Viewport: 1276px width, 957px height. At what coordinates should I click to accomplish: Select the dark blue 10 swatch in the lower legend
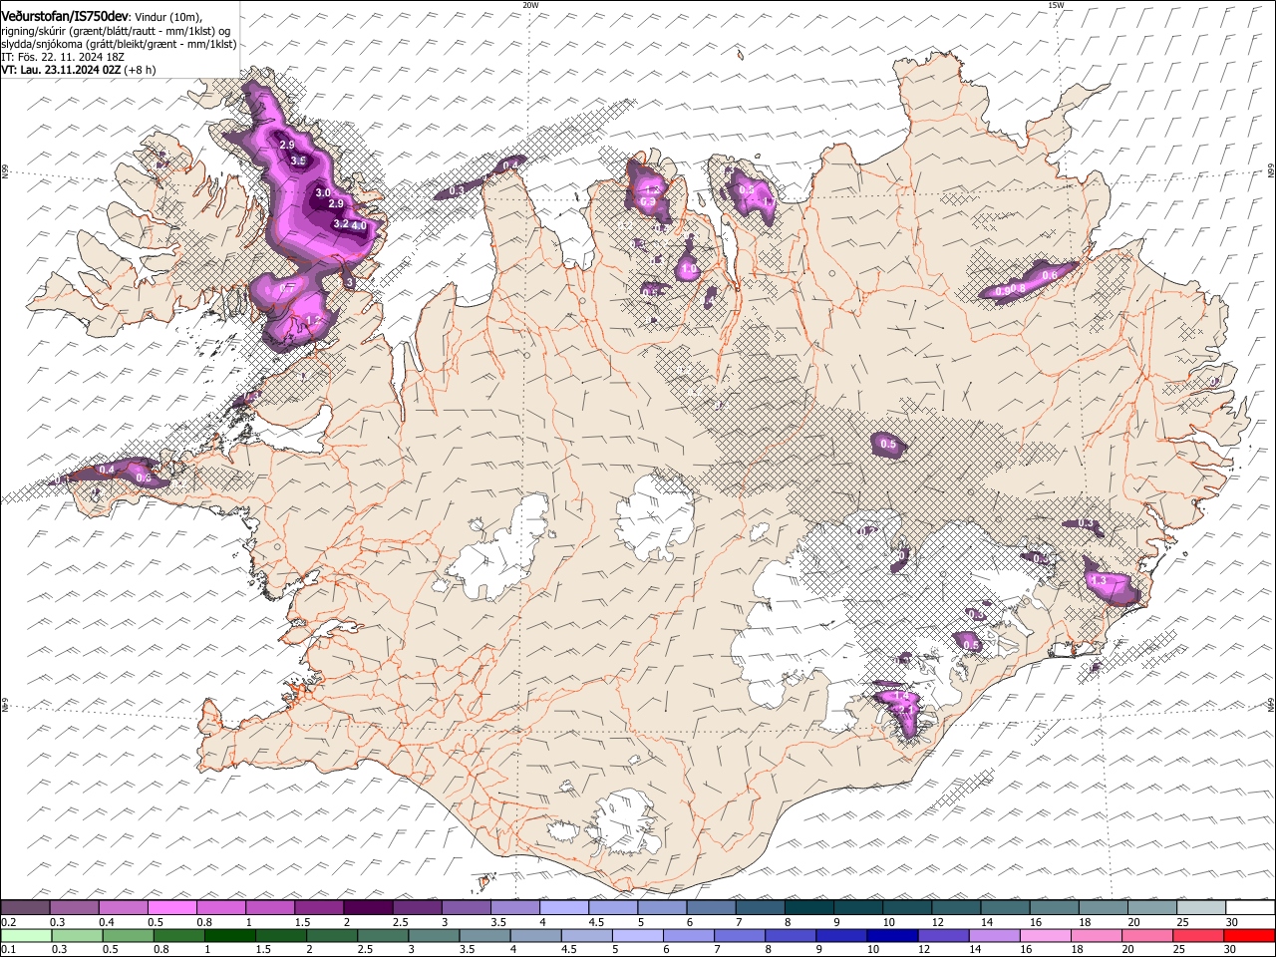(892, 935)
